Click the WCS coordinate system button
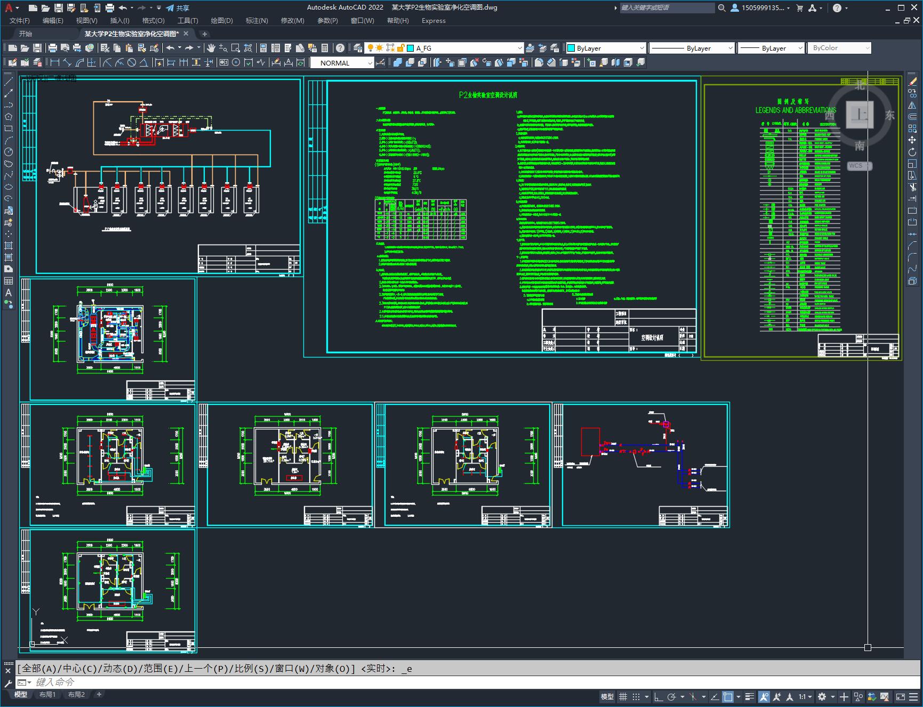The image size is (923, 707). 856,166
